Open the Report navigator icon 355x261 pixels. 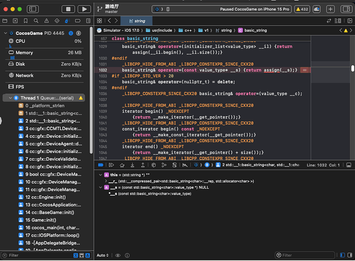(x=88, y=21)
